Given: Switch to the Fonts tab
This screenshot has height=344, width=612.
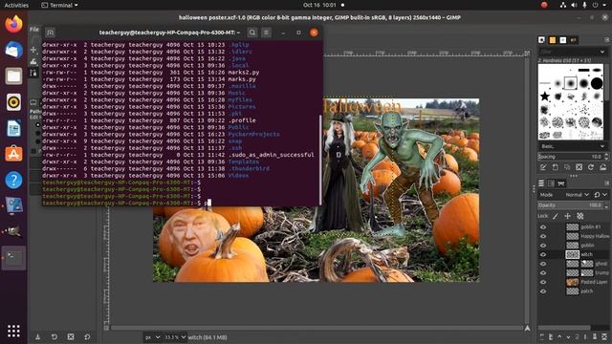Looking at the screenshot, I should (x=563, y=40).
